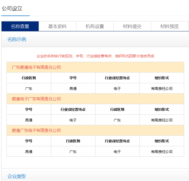Image resolution: width=189 pixels, height=181 pixels.
Task: Select the example title 易通广东电子有限责任公司
Action: click(36, 130)
